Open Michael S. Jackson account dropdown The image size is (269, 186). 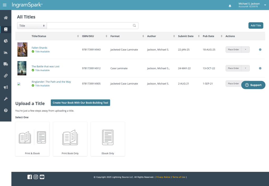pos(265,5)
